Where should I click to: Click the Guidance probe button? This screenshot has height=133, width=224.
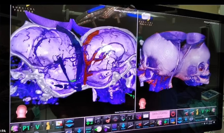pos(146,124)
